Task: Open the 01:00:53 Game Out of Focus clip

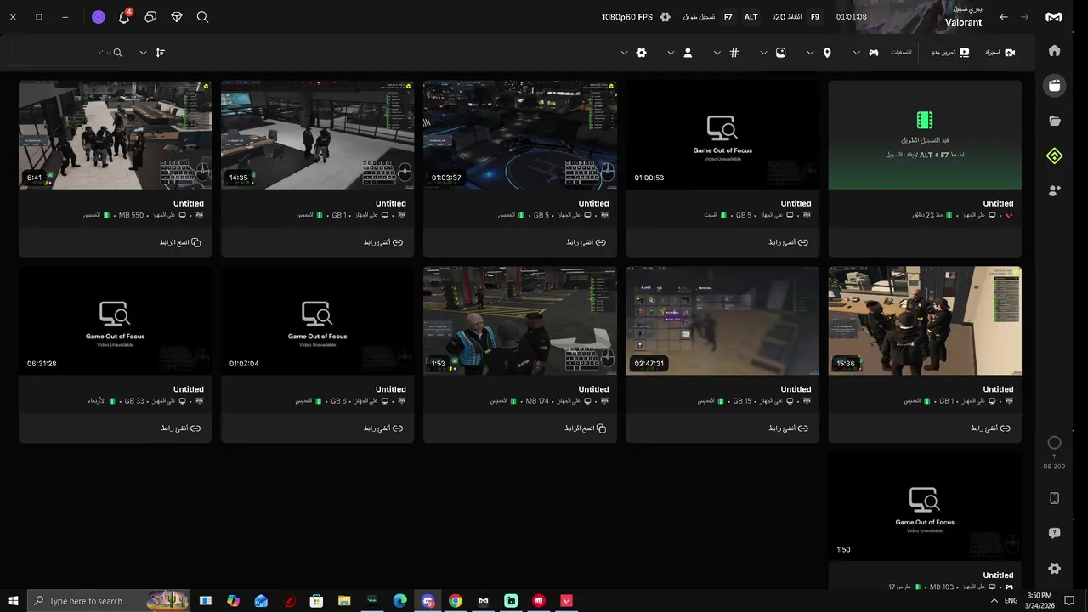Action: coord(722,135)
